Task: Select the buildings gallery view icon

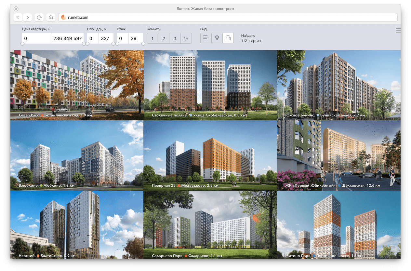Action: coord(228,38)
